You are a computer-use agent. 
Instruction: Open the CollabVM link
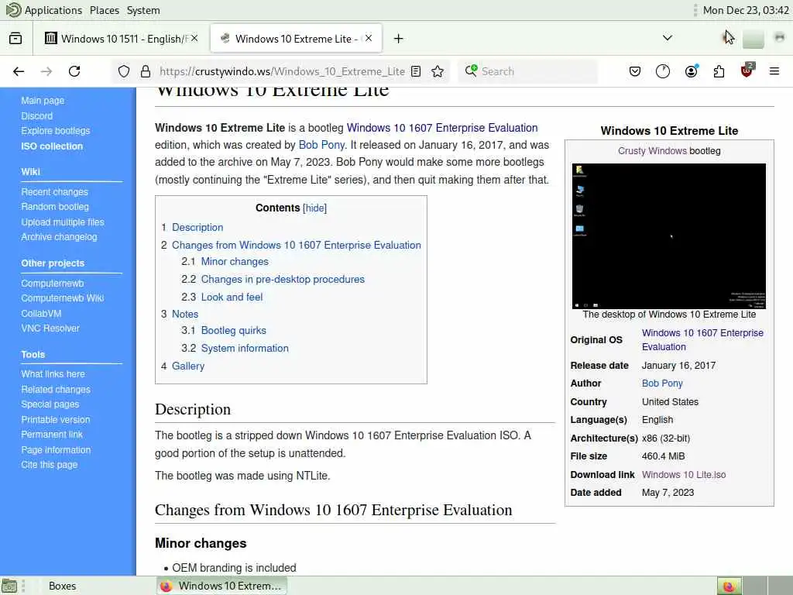(41, 314)
